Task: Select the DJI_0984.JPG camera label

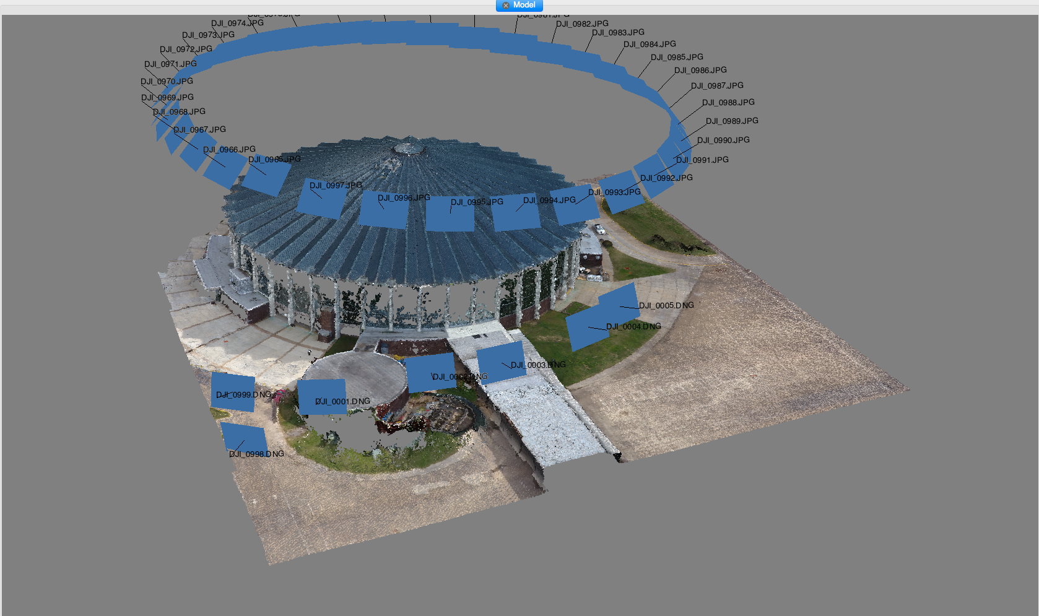Action: pyautogui.click(x=650, y=45)
